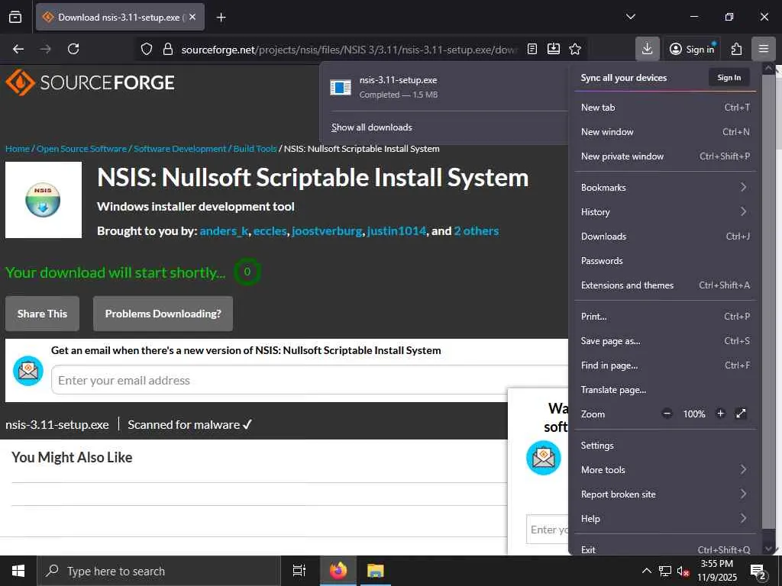List all tabs with the chevron button
Viewport: 782px width, 586px height.
tap(630, 17)
